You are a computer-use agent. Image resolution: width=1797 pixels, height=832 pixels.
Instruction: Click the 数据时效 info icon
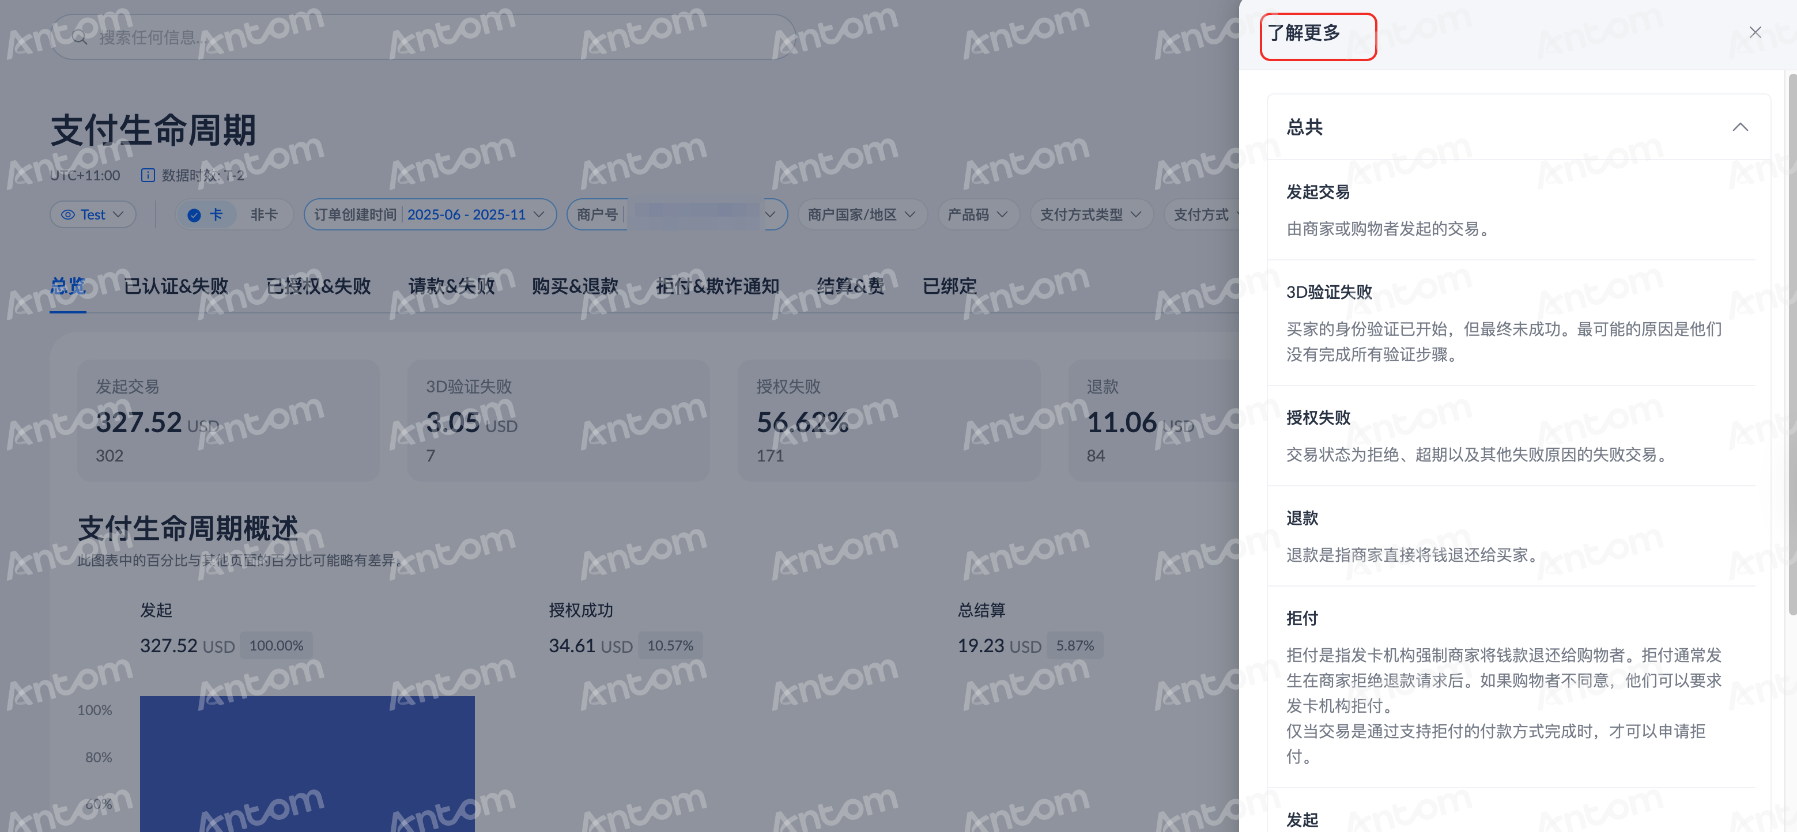click(148, 175)
